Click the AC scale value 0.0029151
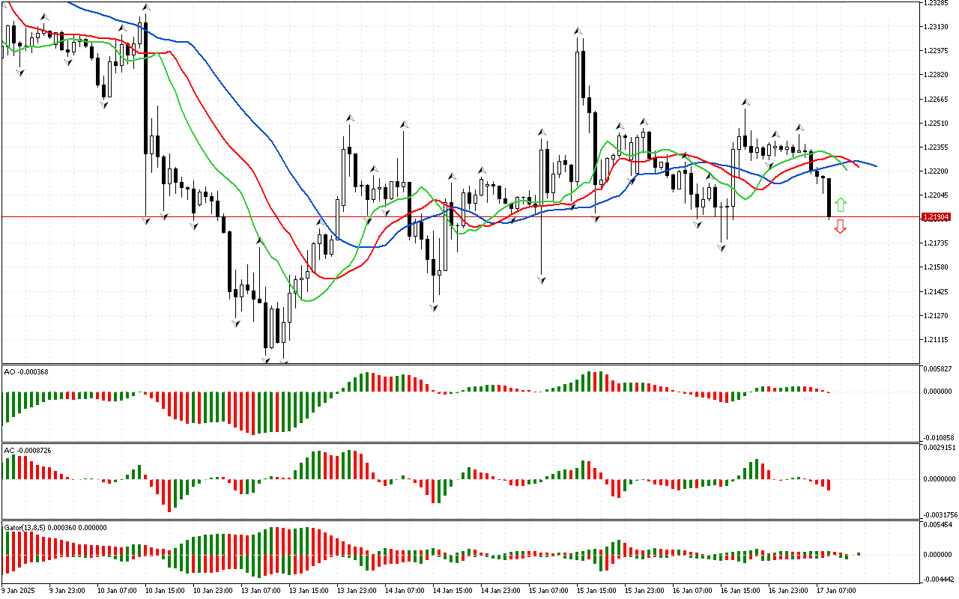 click(x=938, y=448)
